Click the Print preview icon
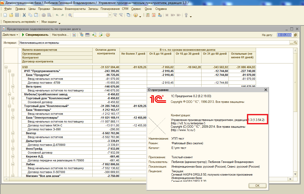Image resolution: width=304 pixels, height=194 pixels. coord(50,15)
